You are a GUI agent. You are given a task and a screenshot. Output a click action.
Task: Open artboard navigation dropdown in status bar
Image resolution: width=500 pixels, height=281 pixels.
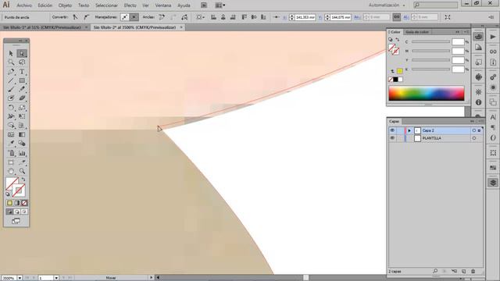[x=56, y=278]
